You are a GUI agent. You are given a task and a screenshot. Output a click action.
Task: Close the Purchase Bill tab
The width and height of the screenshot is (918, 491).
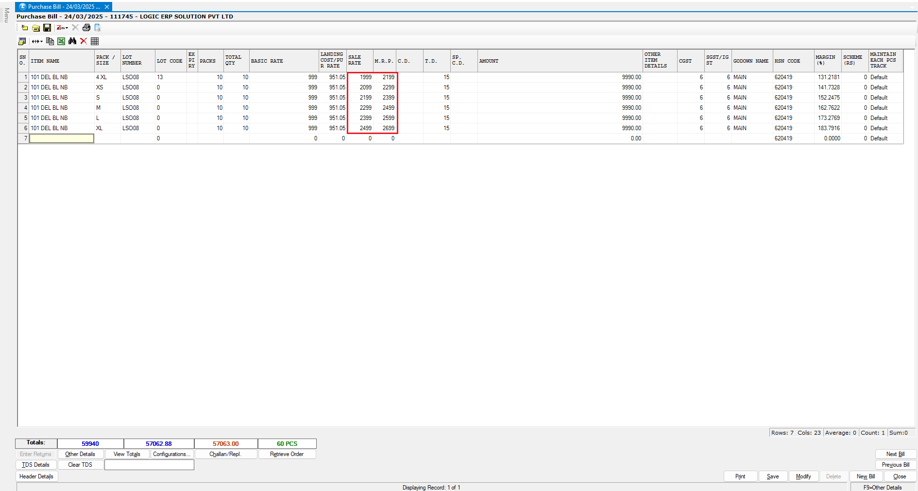point(107,7)
